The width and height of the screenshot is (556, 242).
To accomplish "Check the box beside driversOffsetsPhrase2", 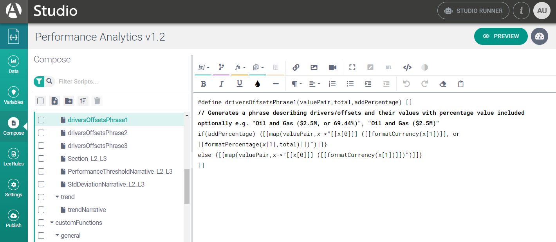I will 41,133.
